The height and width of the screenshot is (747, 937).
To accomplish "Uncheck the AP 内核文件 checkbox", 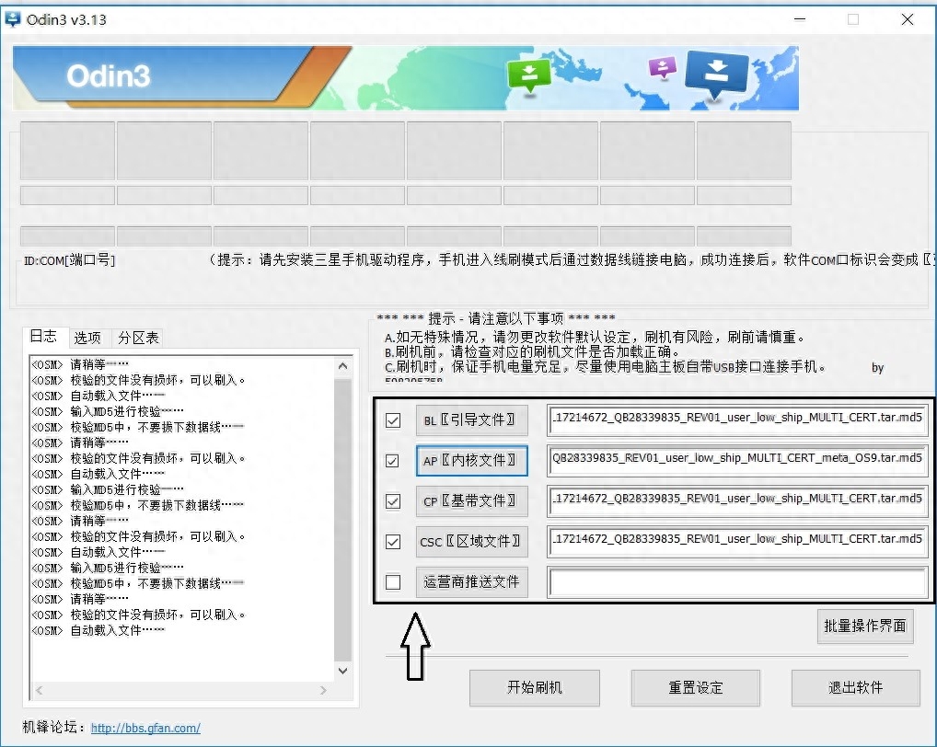I will (x=393, y=460).
